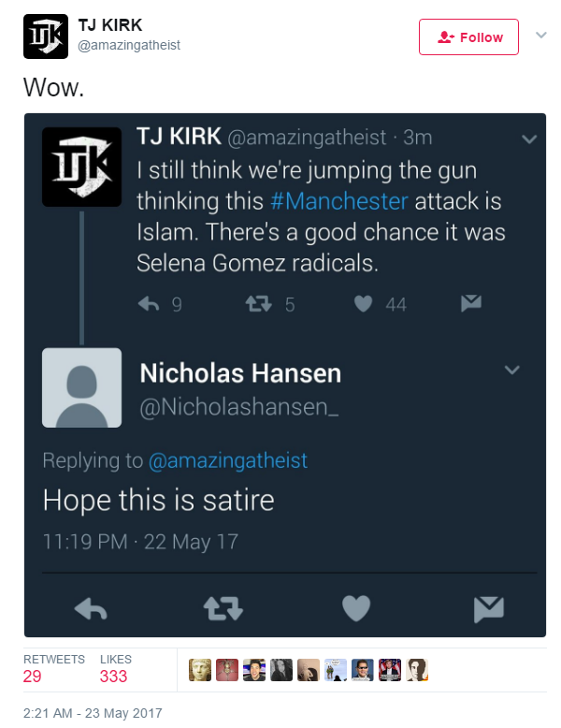
Task: Open the @amazingatheist mention in reply
Action: pos(228,460)
